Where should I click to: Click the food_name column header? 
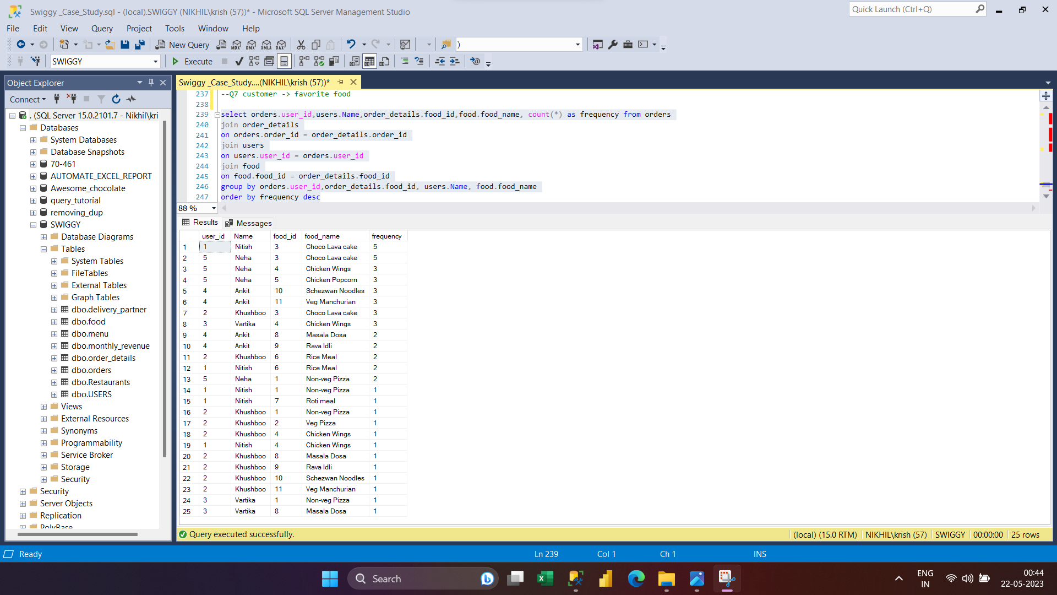tap(335, 236)
